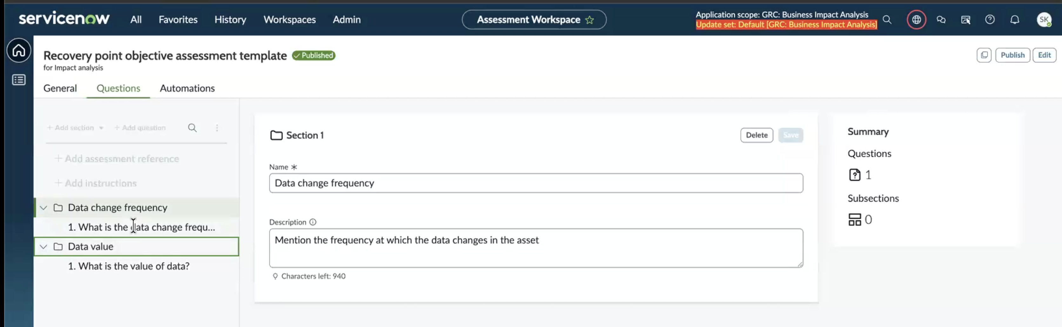Open the sidebar discussions icon in the header
Viewport: 1062px width, 327px height.
(x=965, y=20)
